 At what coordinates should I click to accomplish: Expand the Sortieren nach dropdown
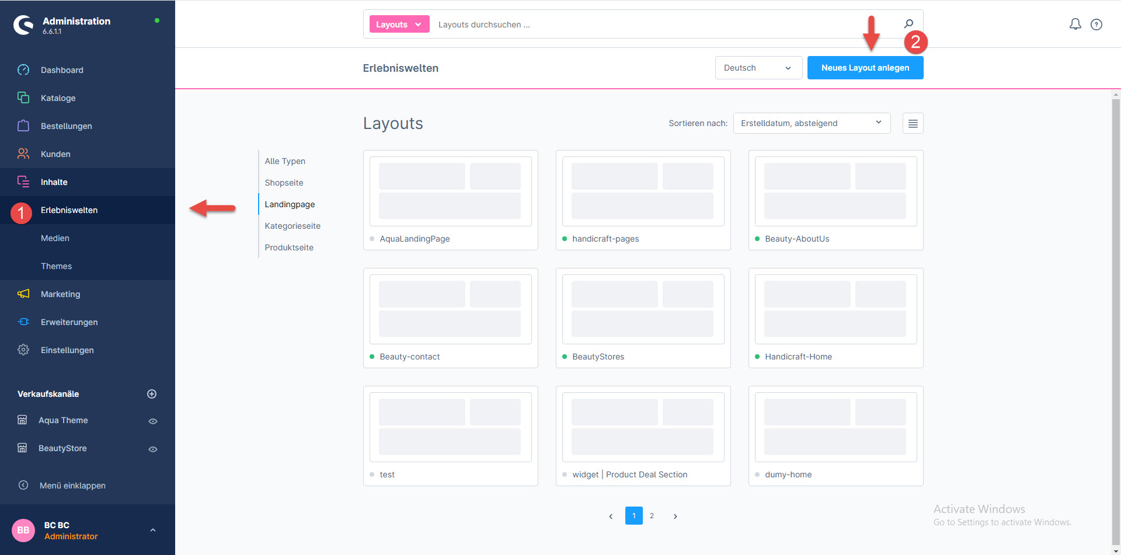point(811,123)
